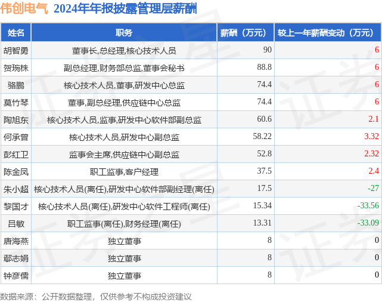The height and width of the screenshot is (302, 382).
Task: Select the name 陶旭东
Action: 16,120
